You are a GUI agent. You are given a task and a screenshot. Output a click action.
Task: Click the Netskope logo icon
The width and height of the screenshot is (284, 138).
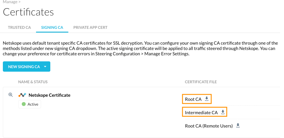pos(22,95)
